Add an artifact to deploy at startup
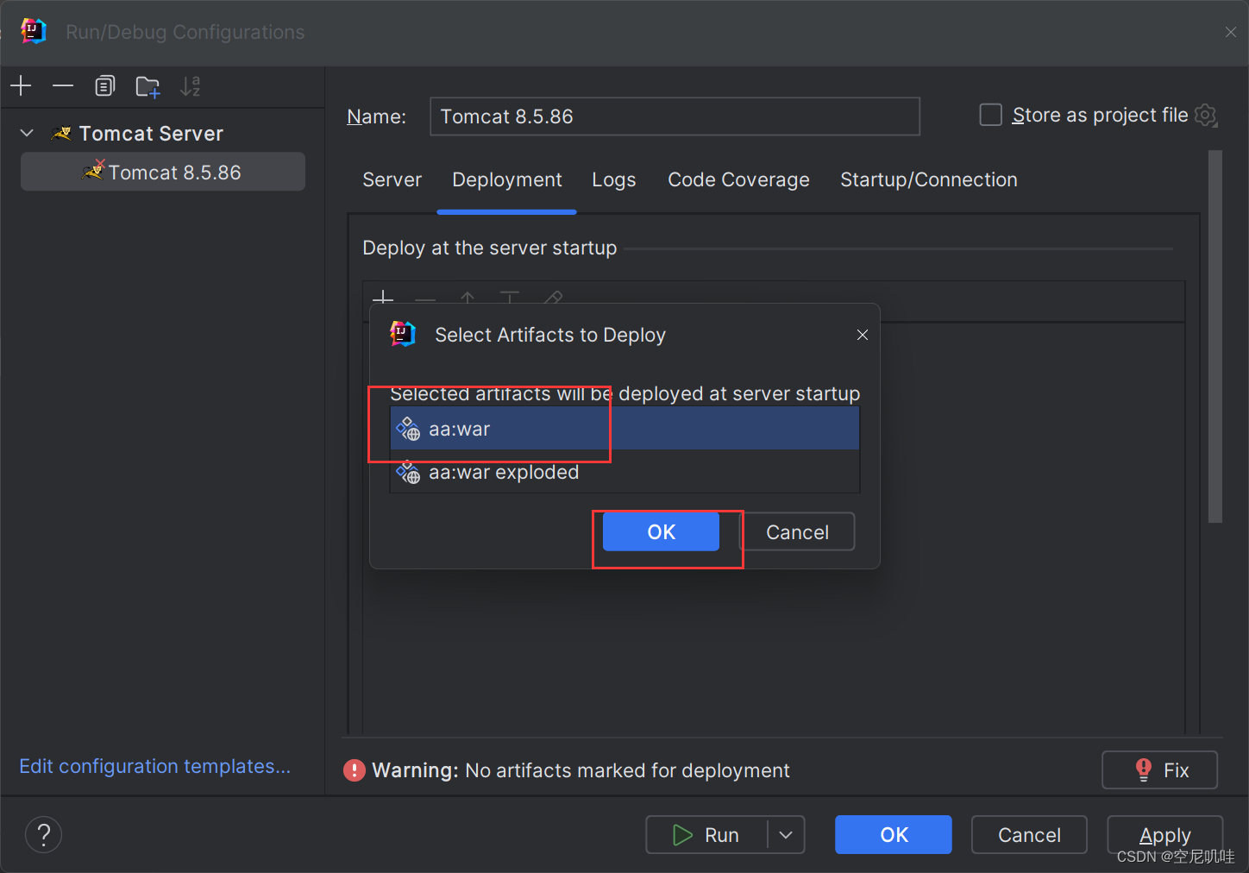 [382, 300]
